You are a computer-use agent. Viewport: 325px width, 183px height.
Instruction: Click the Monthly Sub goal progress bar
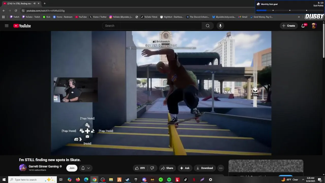click(290, 10)
